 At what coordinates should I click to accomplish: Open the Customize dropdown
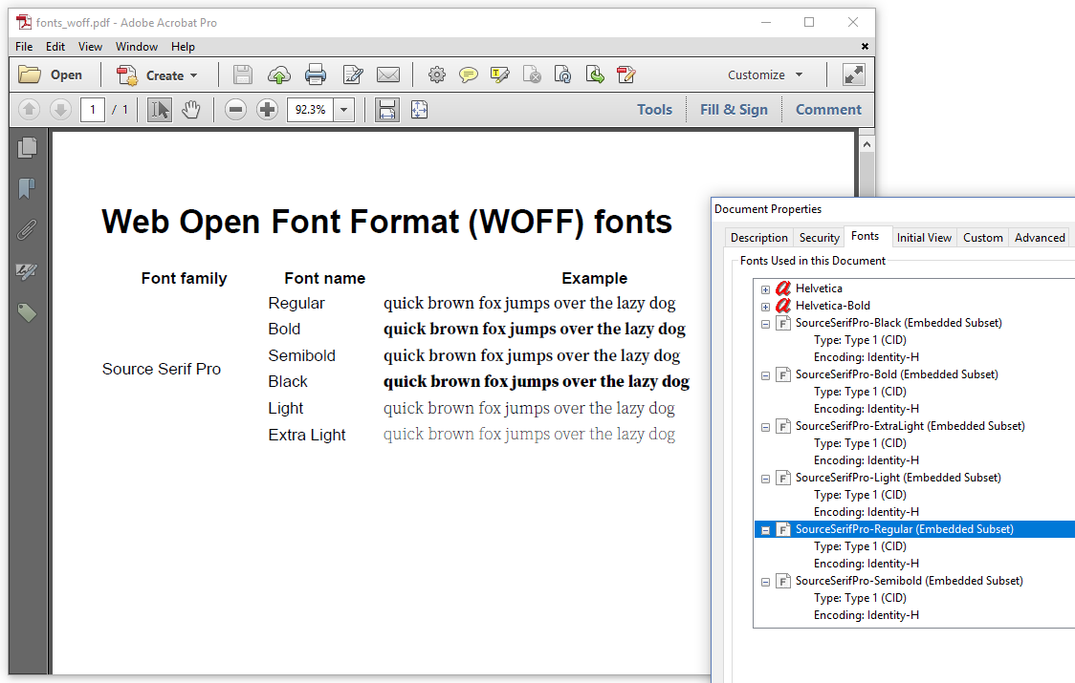pos(765,75)
